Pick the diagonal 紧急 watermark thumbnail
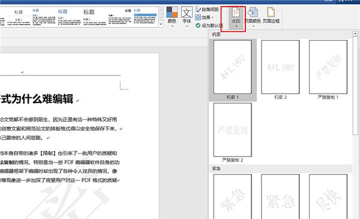The width and height of the screenshot is (360, 219). [233, 197]
